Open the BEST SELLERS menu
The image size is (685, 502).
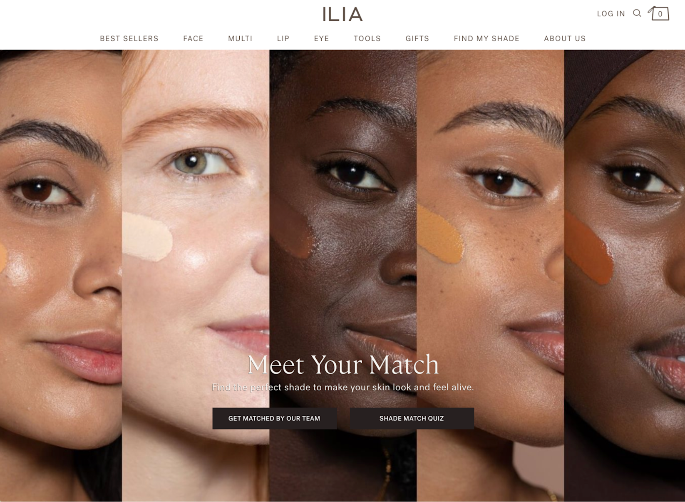pos(129,38)
